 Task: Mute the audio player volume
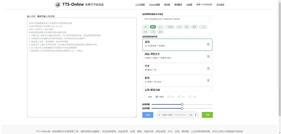pyautogui.click(x=191, y=115)
